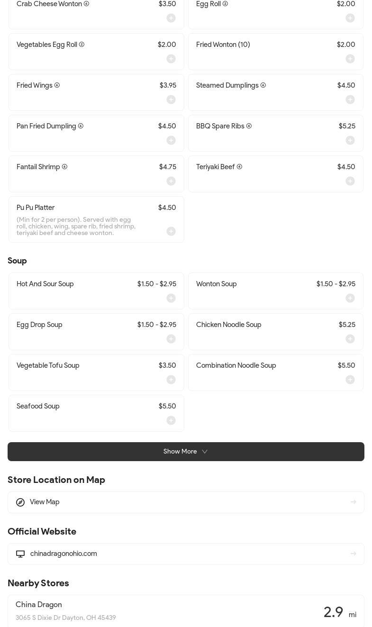372x627 pixels.
Task: Add Steamed Dumplings using plus icon
Action: click(350, 100)
